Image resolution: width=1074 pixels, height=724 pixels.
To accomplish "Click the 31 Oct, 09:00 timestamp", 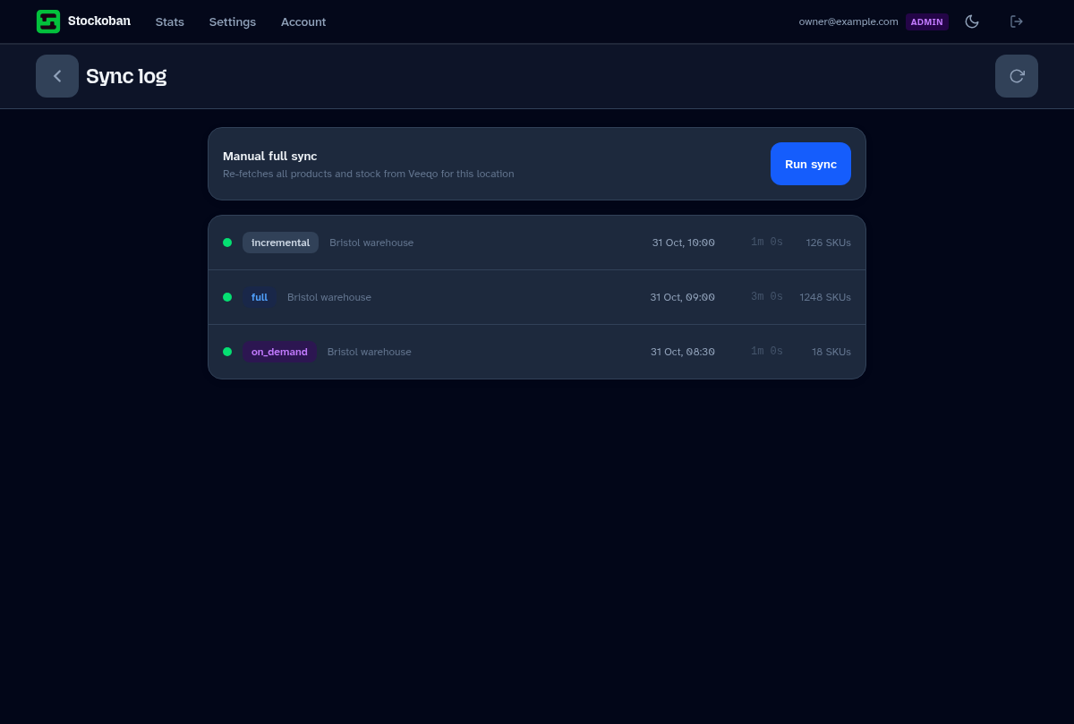I will 683,297.
